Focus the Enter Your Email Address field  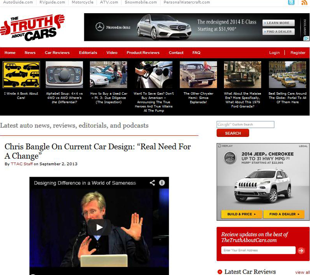(258, 250)
